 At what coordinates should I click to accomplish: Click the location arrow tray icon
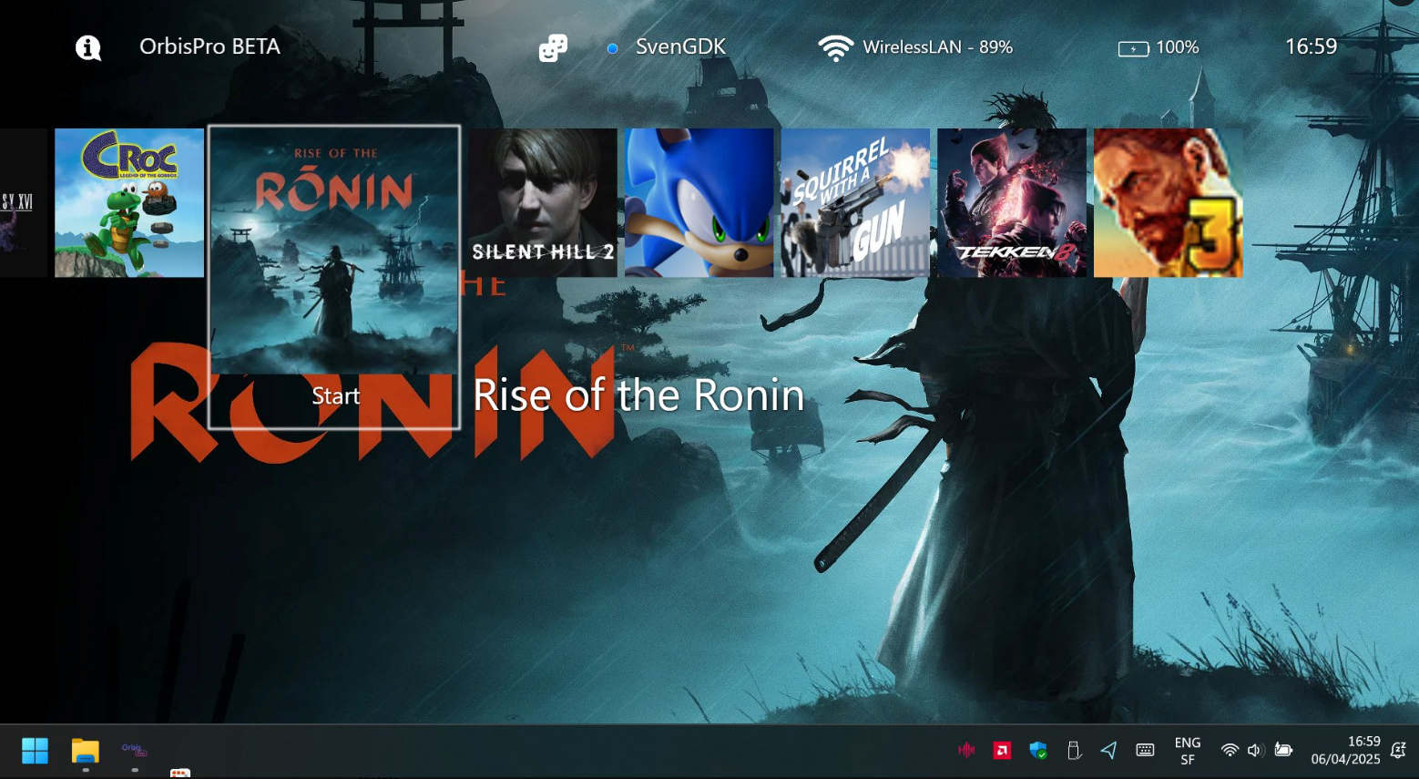click(x=1108, y=750)
